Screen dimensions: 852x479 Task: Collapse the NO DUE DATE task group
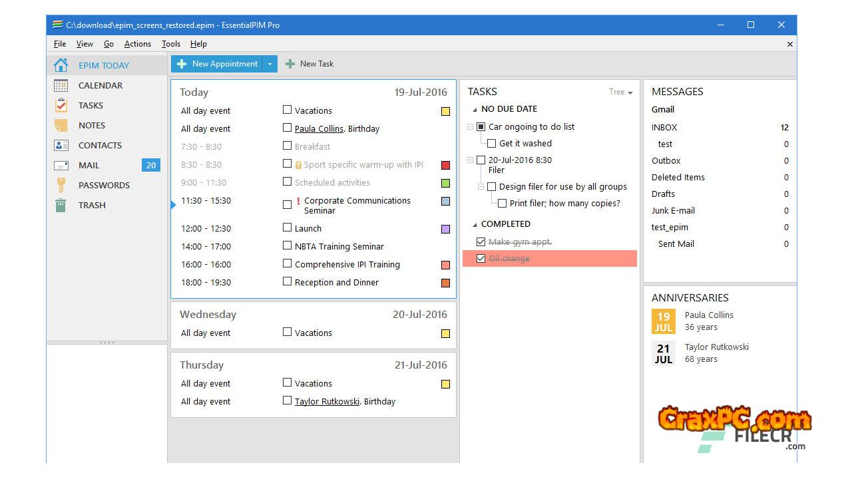coord(475,109)
